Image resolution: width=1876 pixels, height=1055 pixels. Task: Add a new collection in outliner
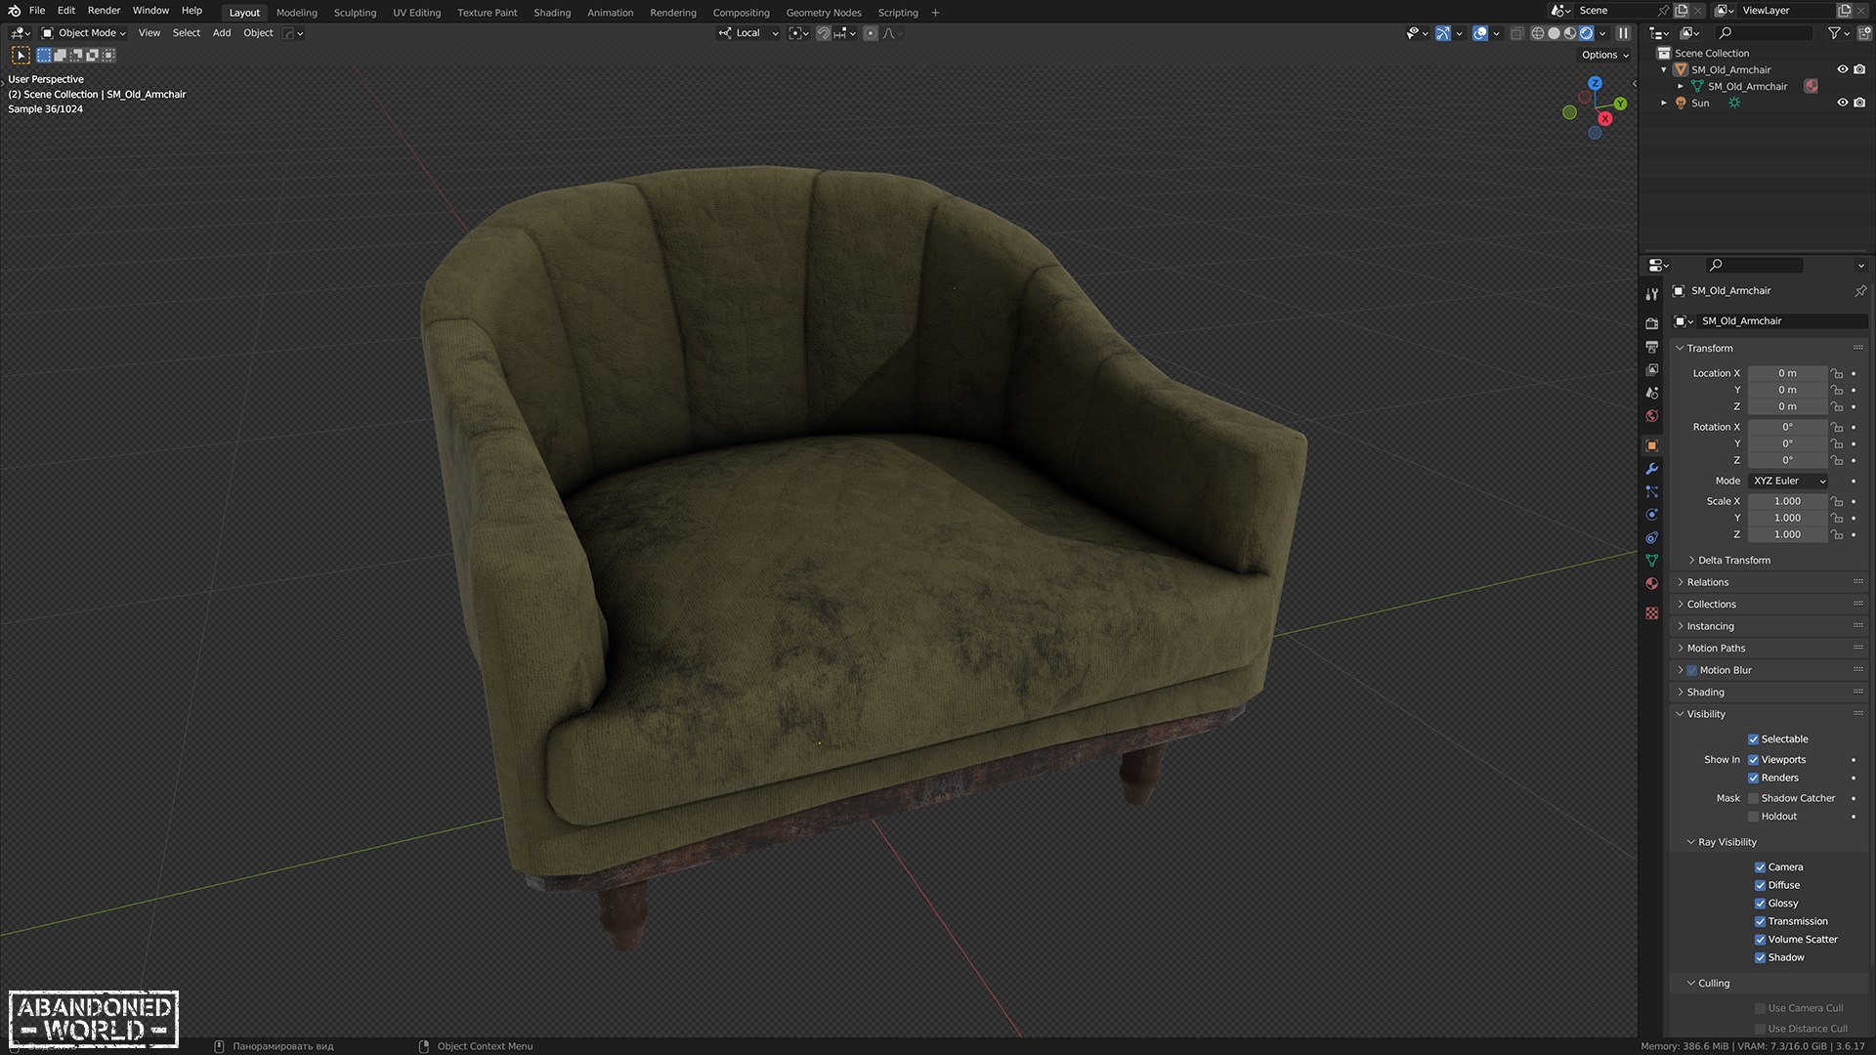[x=1863, y=33]
